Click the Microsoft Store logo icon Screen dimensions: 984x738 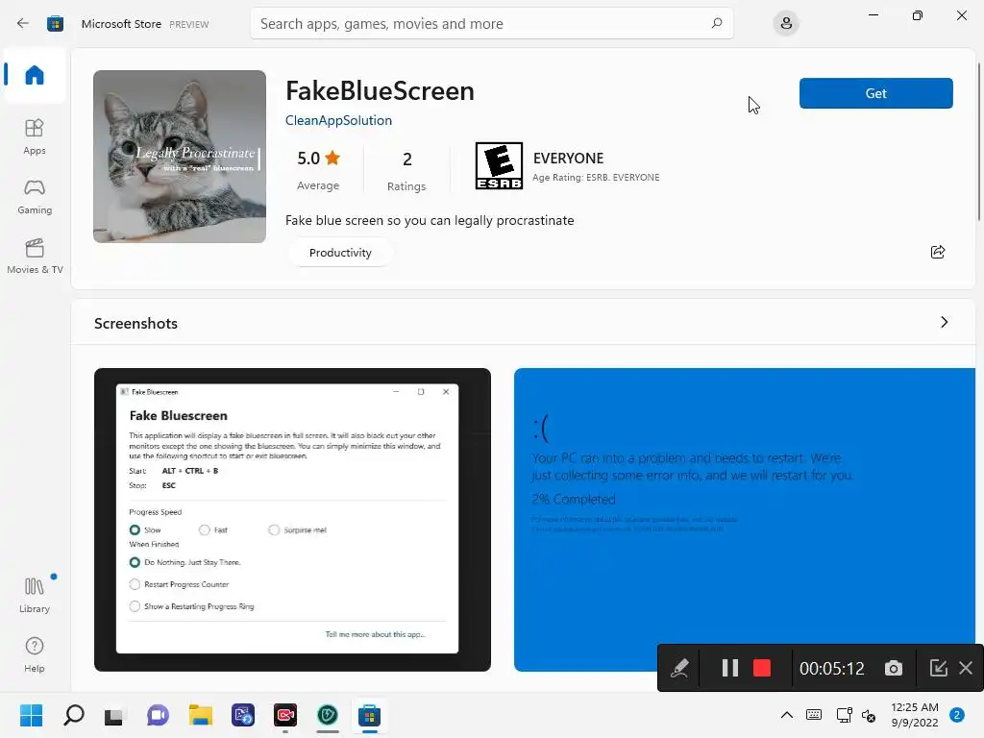pos(55,24)
